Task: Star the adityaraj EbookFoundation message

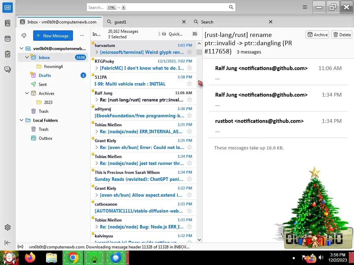Action: click(189, 116)
